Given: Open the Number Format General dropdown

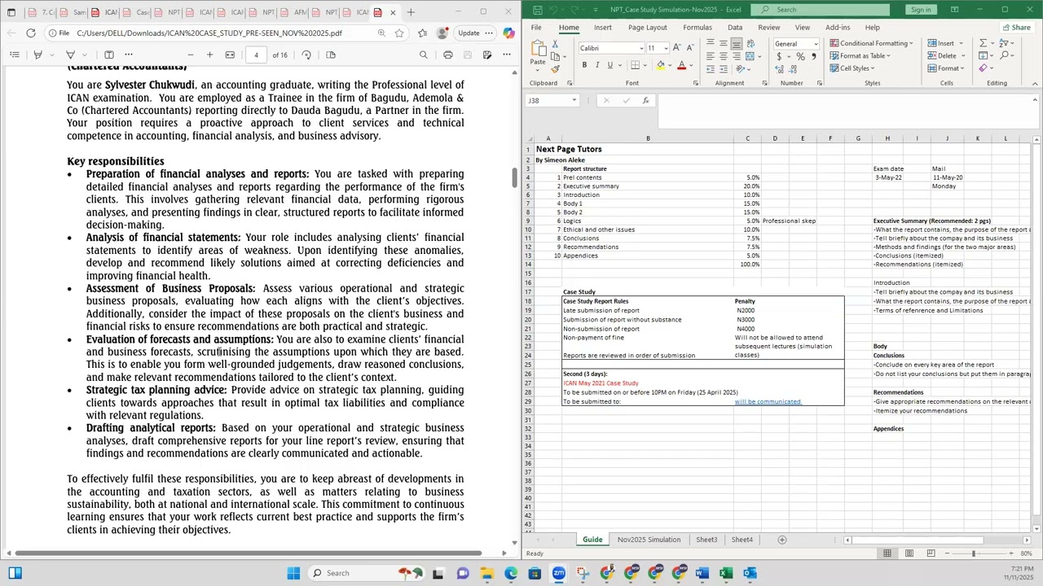Looking at the screenshot, I should point(816,44).
